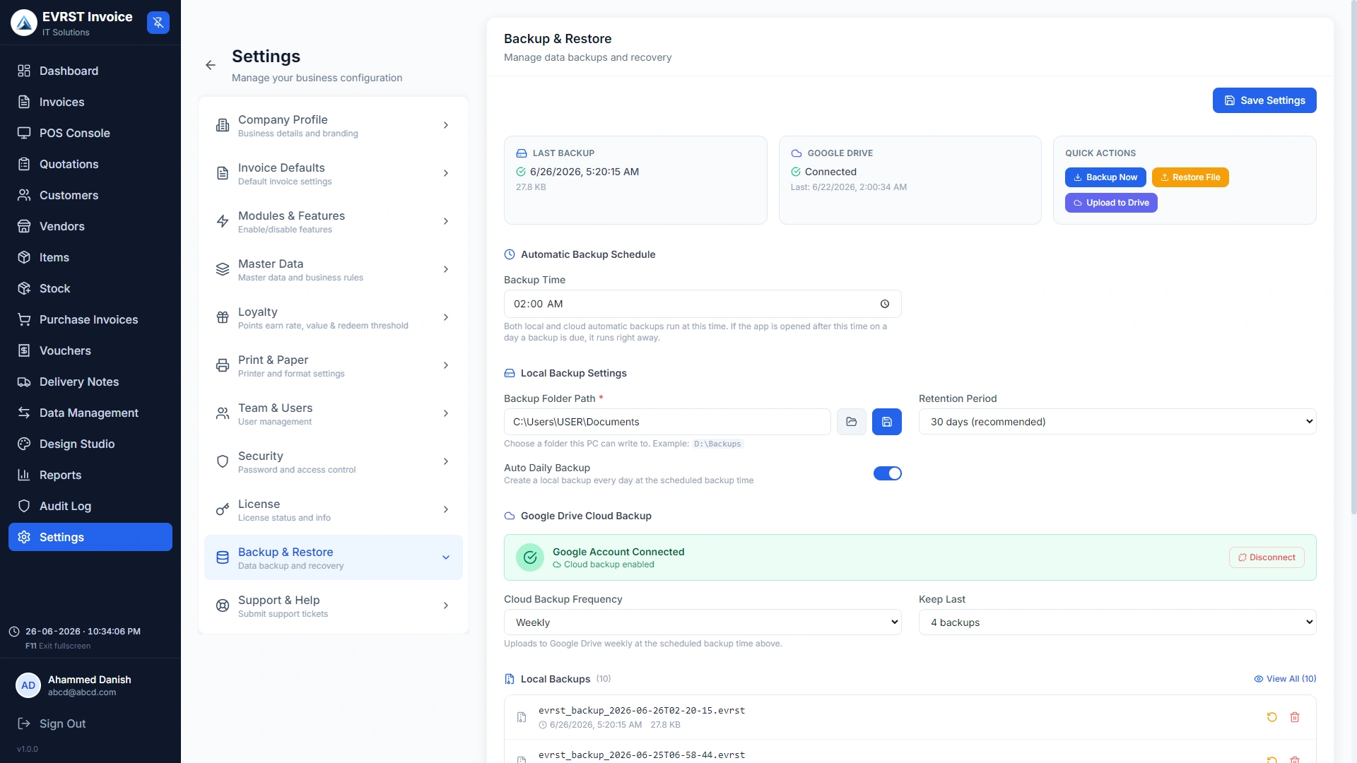The width and height of the screenshot is (1357, 763).
Task: Click the Backup Now quick action
Action: 1105,177
